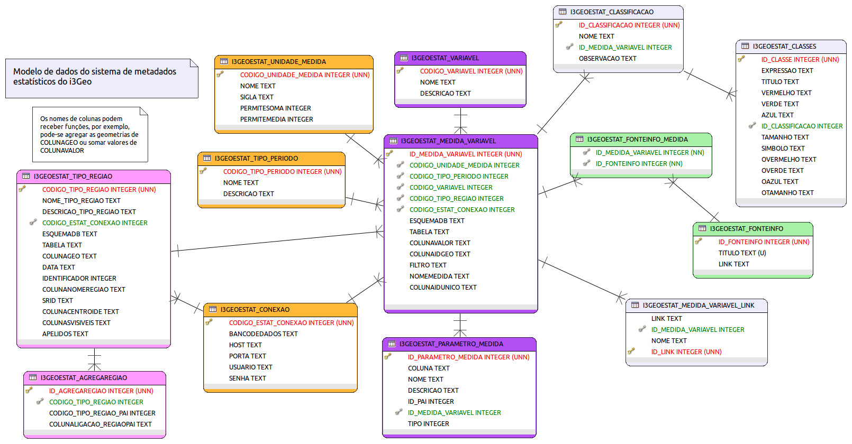Select column FILTRO TEXT

(428, 265)
